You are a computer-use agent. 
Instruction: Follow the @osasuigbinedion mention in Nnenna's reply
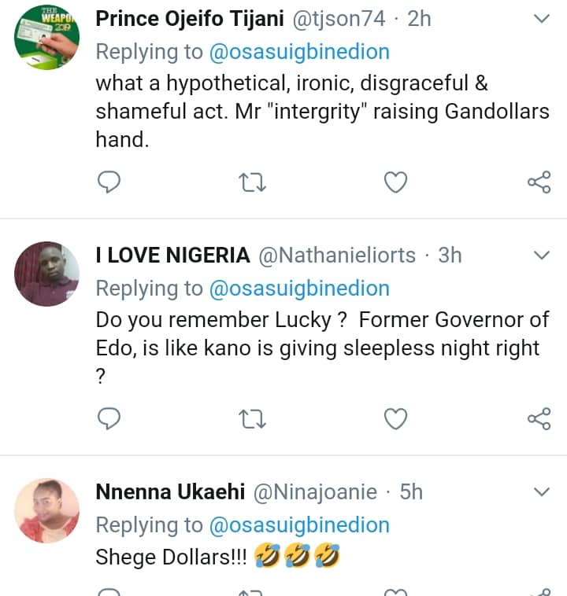(298, 525)
